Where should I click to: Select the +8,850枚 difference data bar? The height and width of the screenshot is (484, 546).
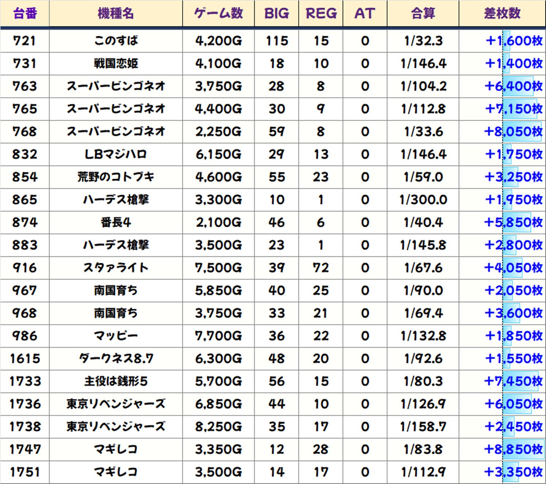coord(523,449)
